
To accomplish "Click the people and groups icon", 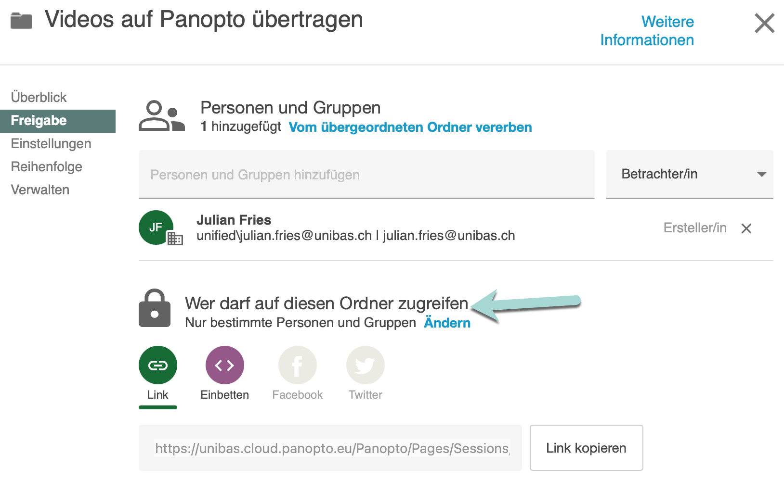I will (x=162, y=116).
